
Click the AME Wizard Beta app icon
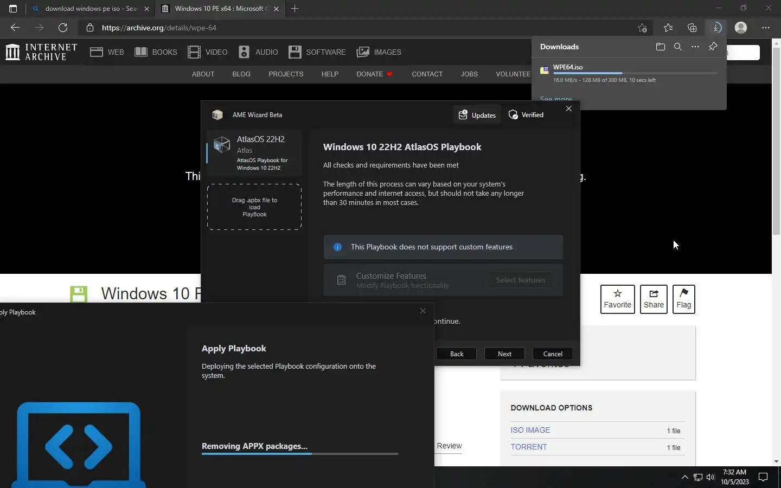(x=217, y=115)
